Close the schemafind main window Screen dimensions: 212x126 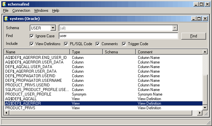207,4
